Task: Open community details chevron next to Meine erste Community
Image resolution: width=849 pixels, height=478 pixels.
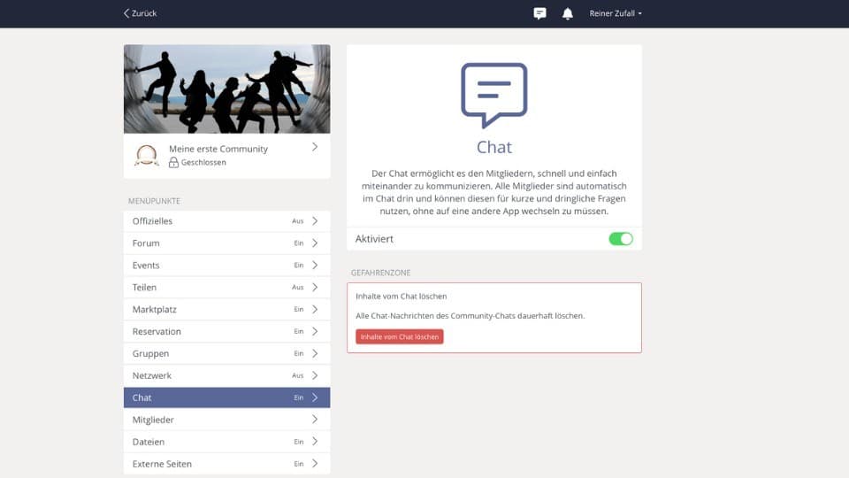Action: 315,147
